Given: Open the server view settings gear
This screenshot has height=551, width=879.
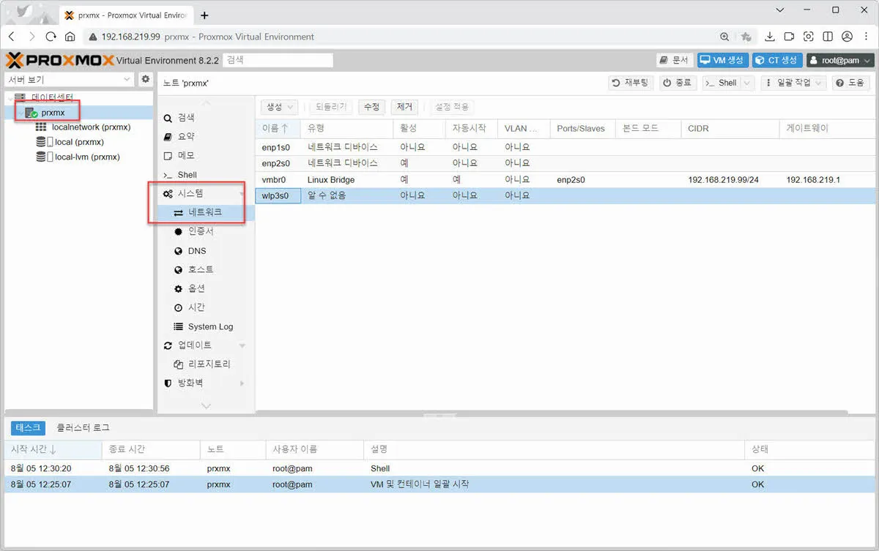Looking at the screenshot, I should tap(145, 79).
